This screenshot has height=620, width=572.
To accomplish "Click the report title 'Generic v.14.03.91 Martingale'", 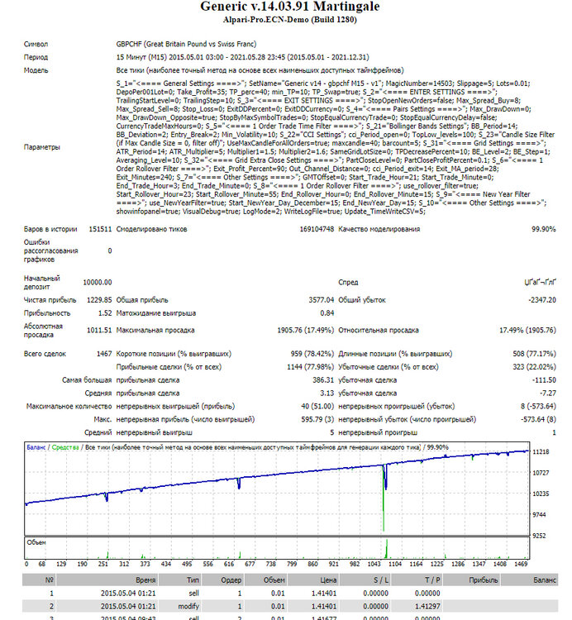I will coord(290,7).
